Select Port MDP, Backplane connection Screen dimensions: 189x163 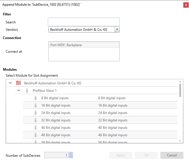pos(84,45)
